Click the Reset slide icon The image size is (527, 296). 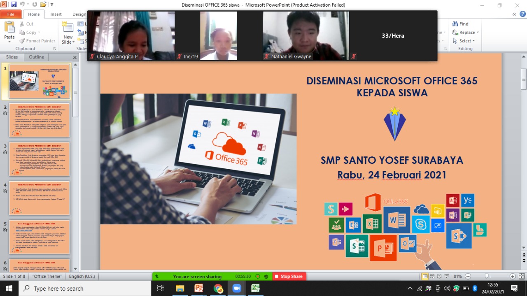tap(81, 33)
